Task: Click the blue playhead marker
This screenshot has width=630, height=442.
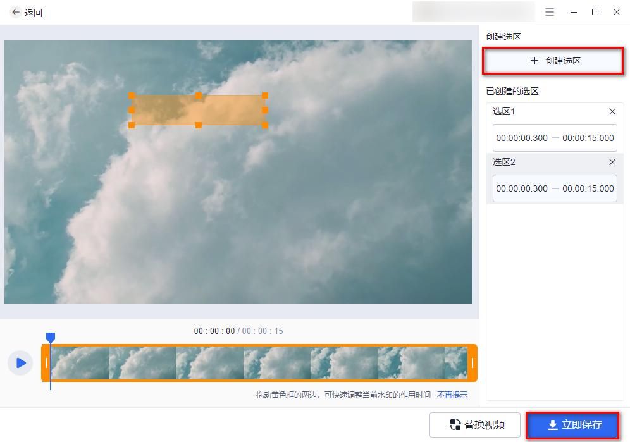Action: [51, 337]
